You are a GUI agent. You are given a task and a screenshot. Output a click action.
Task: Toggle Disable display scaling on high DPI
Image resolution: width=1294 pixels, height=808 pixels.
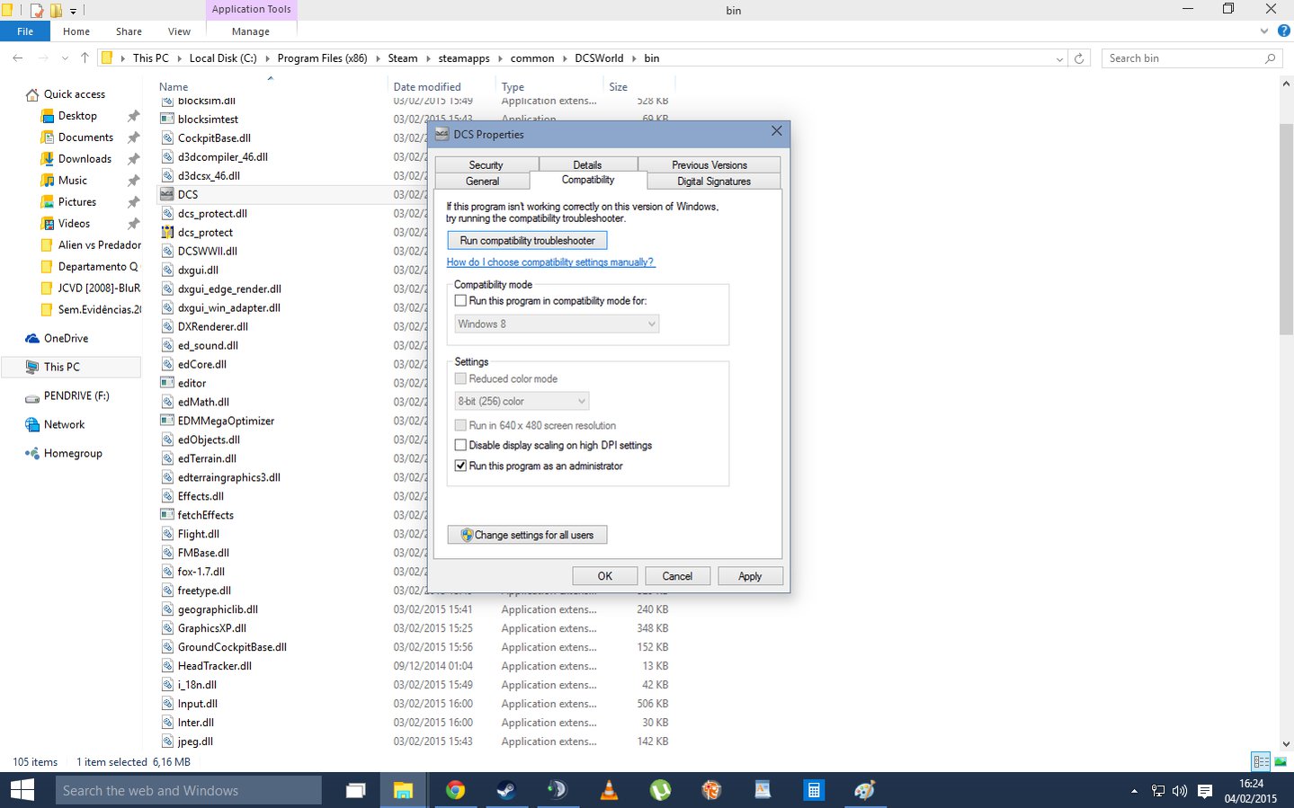[x=460, y=445]
